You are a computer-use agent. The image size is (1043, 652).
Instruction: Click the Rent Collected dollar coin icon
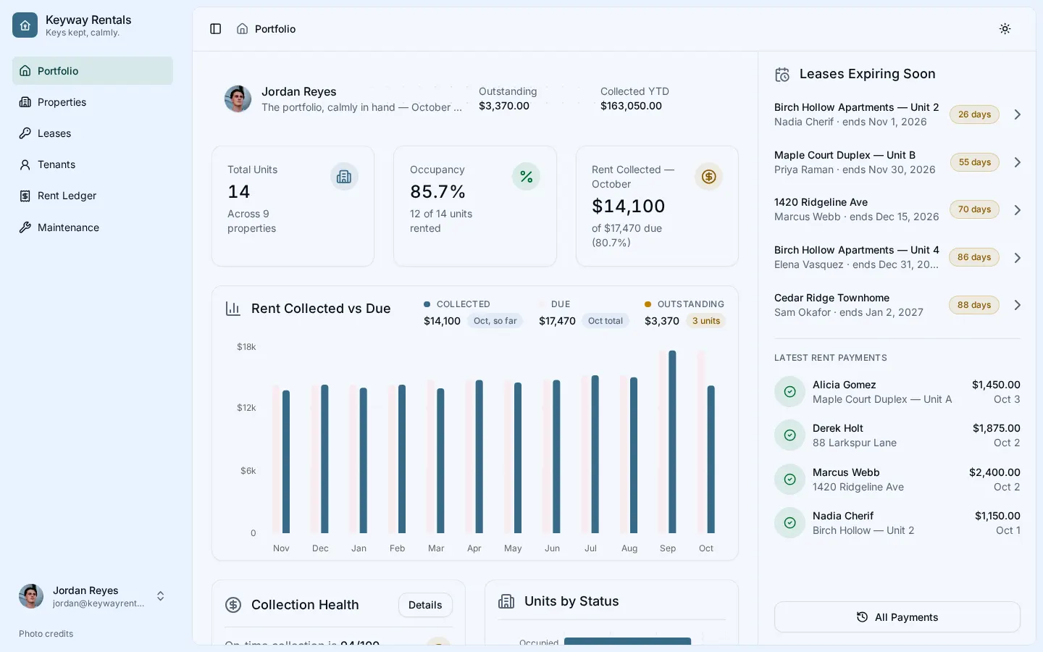point(709,177)
